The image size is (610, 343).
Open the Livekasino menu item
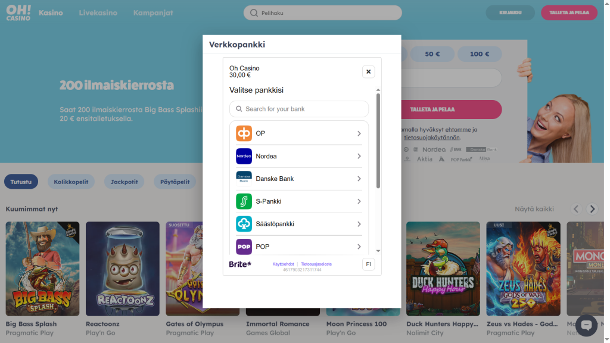pyautogui.click(x=98, y=13)
